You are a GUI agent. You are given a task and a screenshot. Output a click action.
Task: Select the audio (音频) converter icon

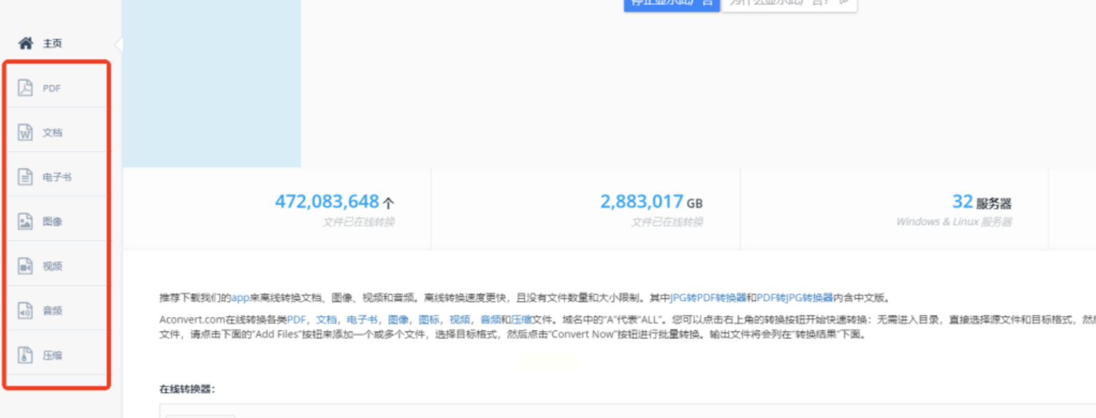(x=25, y=310)
